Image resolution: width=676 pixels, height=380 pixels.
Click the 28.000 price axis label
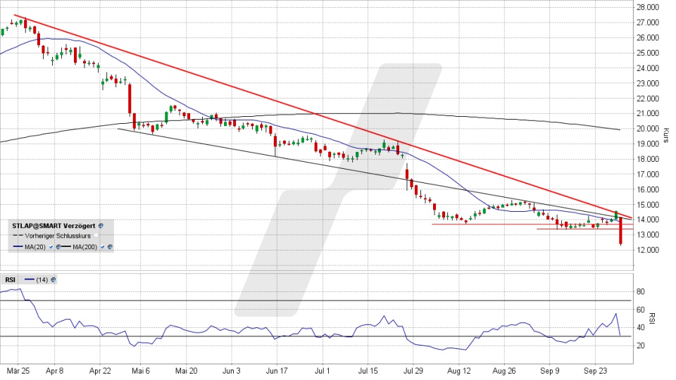click(x=648, y=7)
